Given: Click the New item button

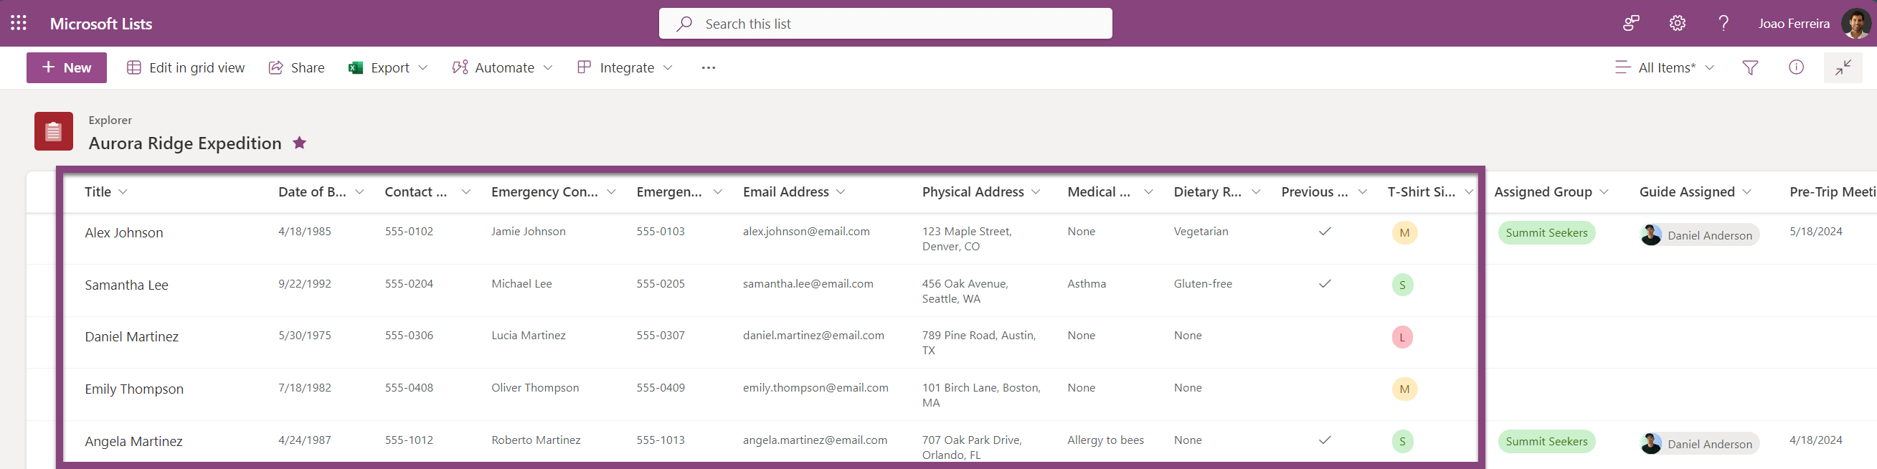Looking at the screenshot, I should coord(66,67).
